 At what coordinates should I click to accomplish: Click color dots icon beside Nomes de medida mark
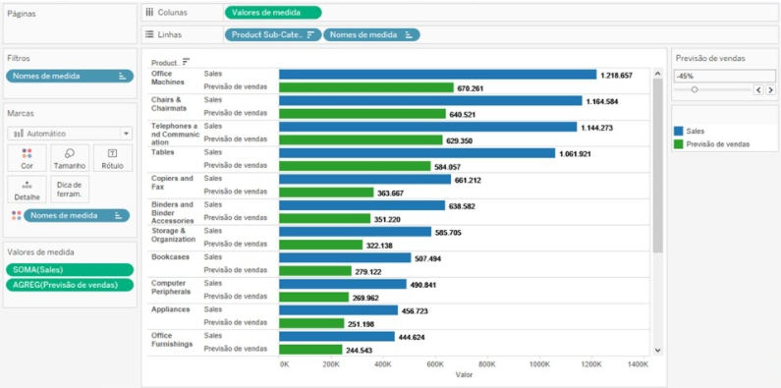coord(17,215)
